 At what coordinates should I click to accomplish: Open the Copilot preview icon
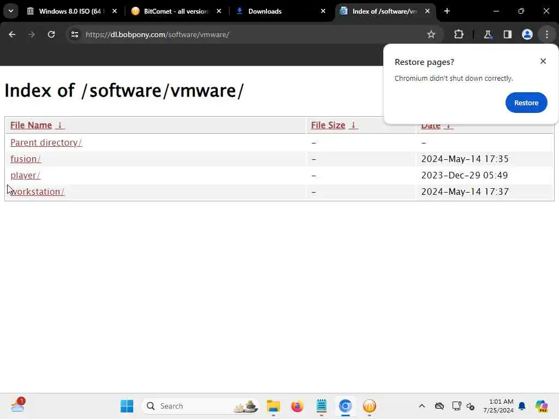pyautogui.click(x=542, y=406)
